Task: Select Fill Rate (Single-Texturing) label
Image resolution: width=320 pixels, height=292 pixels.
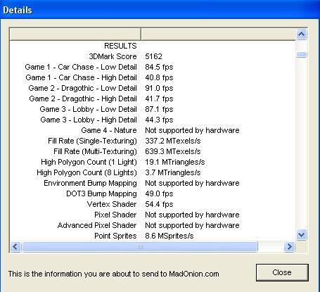Action: point(92,141)
